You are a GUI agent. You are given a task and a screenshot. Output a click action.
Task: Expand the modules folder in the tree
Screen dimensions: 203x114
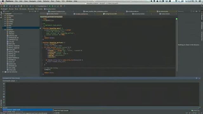click(5, 20)
